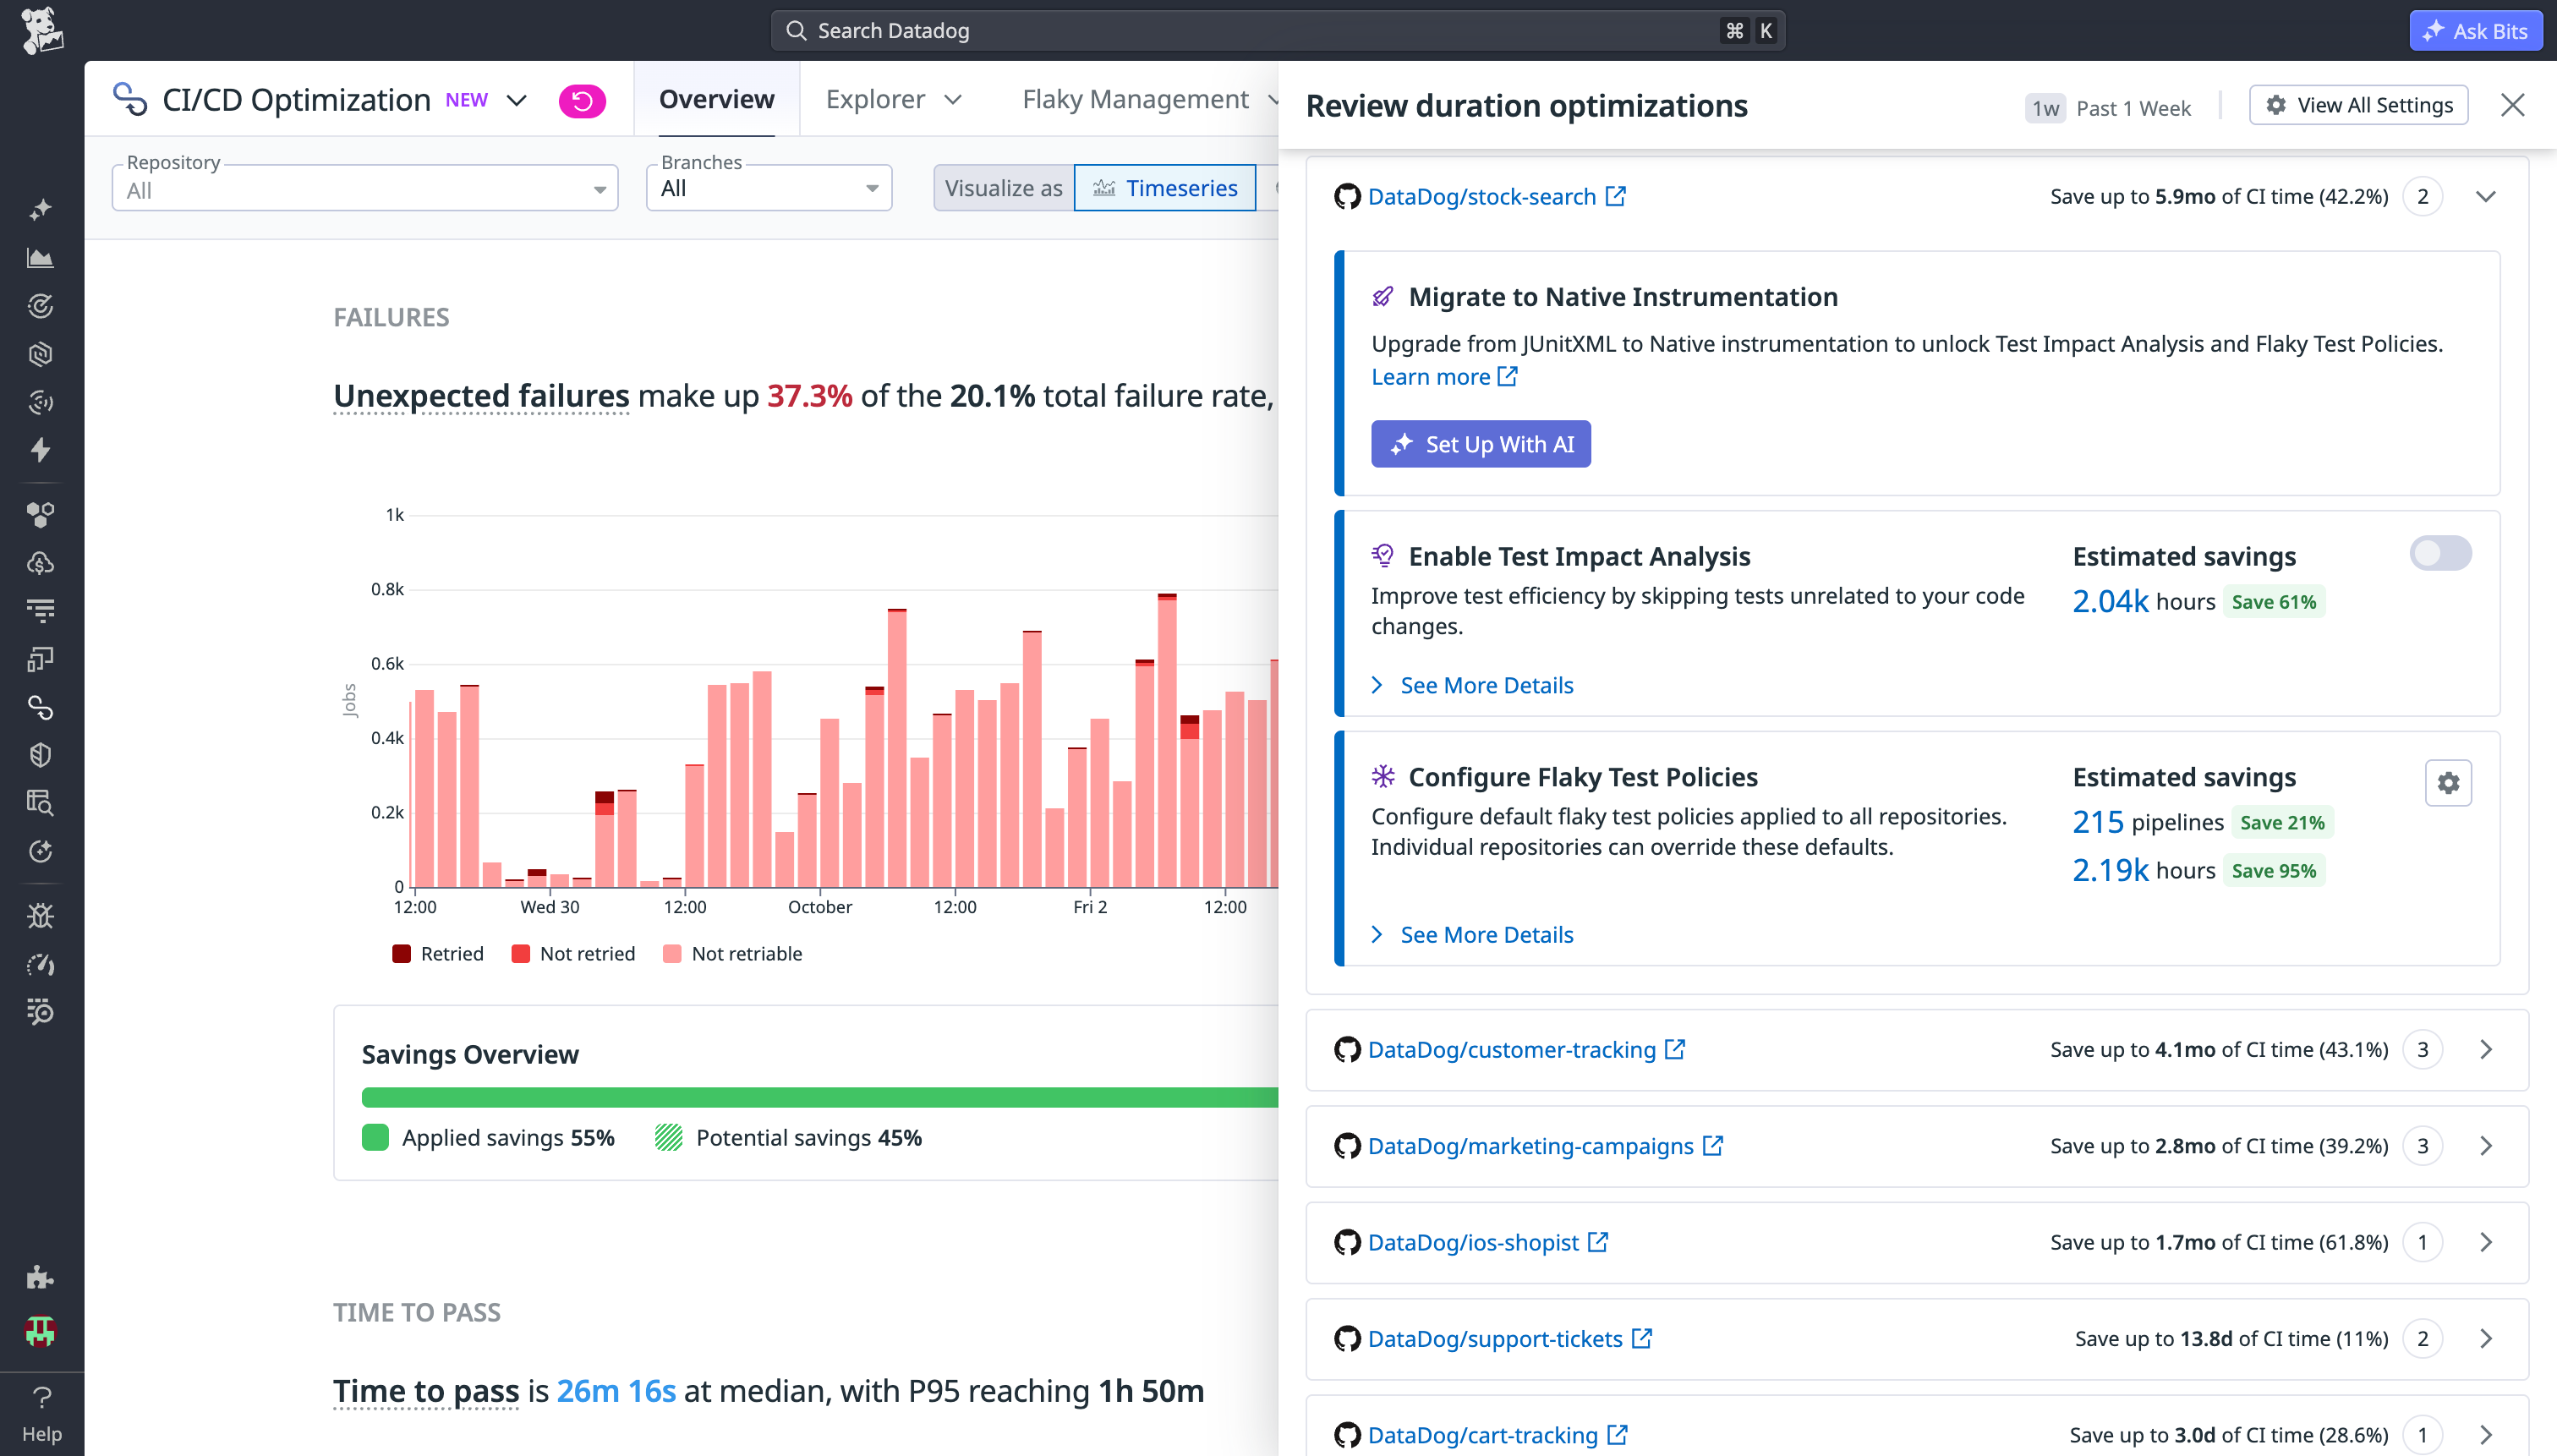Click the Search Datadog field

(x=1277, y=30)
